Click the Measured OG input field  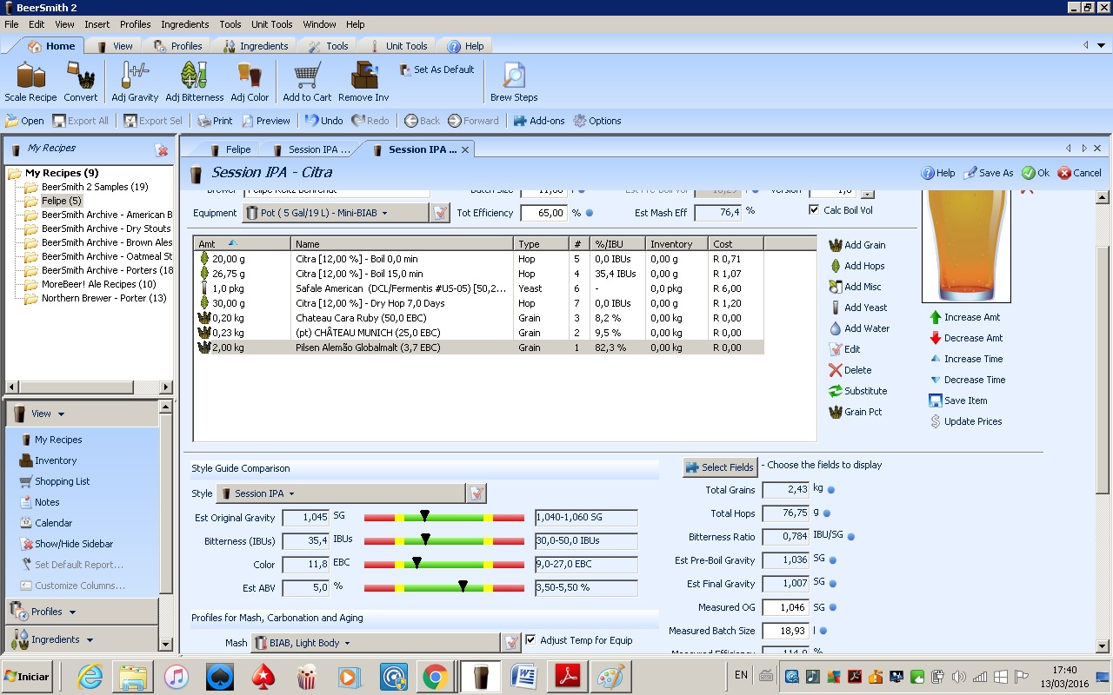coord(785,607)
